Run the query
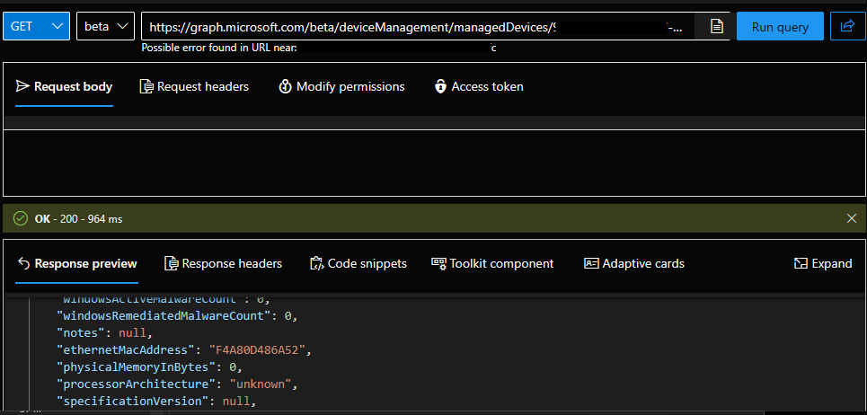Image resolution: width=867 pixels, height=415 pixels. (x=780, y=27)
